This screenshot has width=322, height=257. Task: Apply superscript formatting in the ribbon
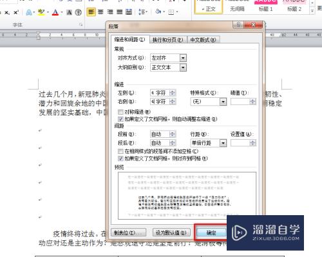(x=16, y=12)
